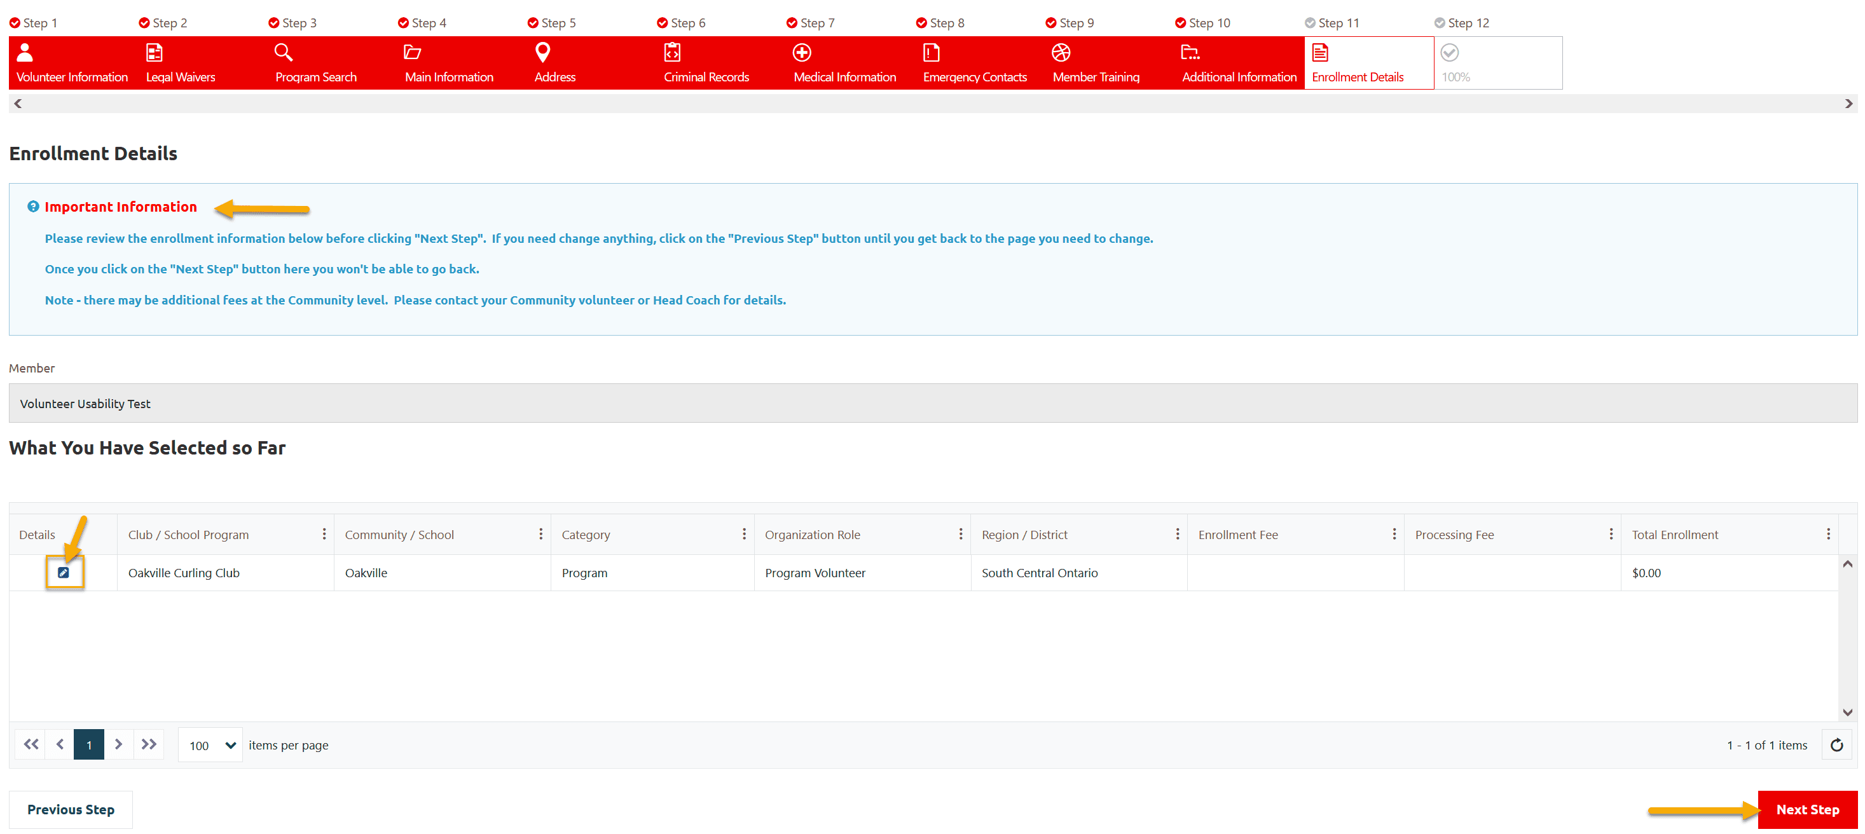Refresh the enrollment grid
Screen dimensions: 1865x834
tap(1837, 745)
